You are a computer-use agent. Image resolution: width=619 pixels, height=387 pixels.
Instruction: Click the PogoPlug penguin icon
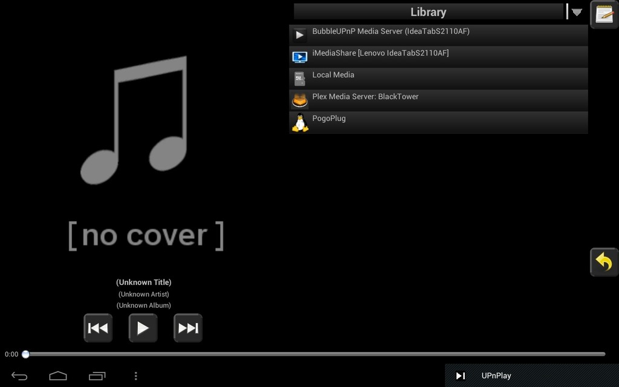point(300,122)
